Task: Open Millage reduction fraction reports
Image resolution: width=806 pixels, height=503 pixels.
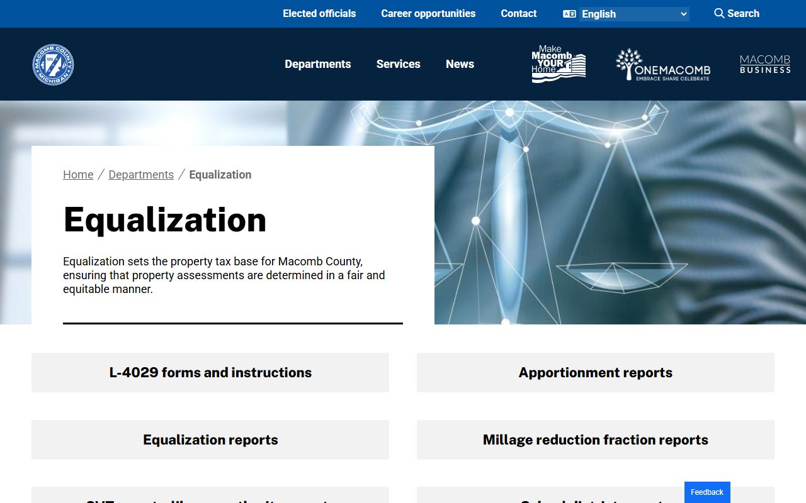Action: (596, 439)
